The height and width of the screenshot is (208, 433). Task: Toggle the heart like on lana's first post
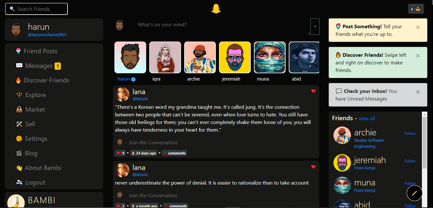pyautogui.click(x=313, y=91)
